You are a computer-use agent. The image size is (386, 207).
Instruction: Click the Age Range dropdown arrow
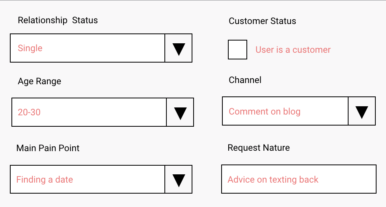click(x=180, y=113)
